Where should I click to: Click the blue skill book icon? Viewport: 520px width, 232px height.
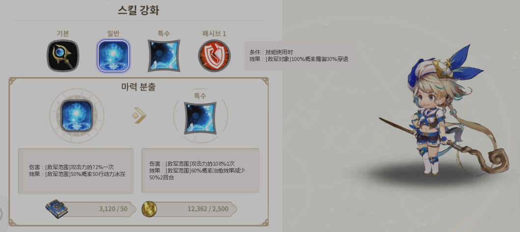56,209
